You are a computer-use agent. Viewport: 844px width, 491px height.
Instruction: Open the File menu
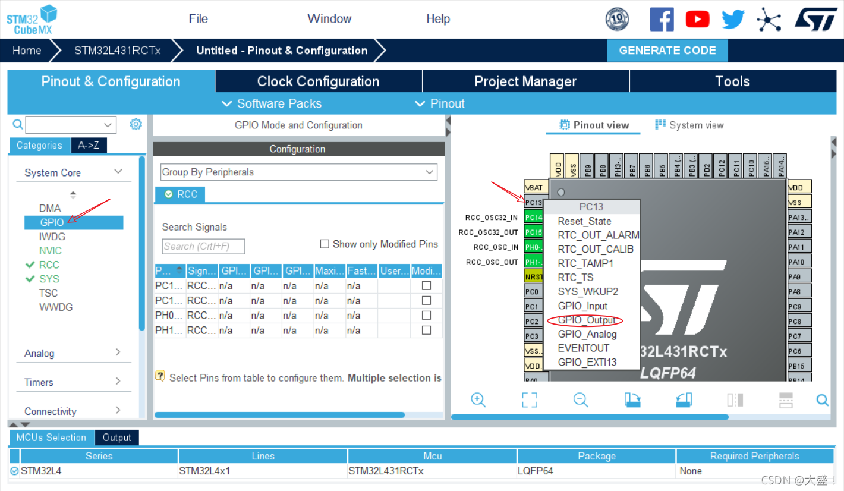[199, 19]
